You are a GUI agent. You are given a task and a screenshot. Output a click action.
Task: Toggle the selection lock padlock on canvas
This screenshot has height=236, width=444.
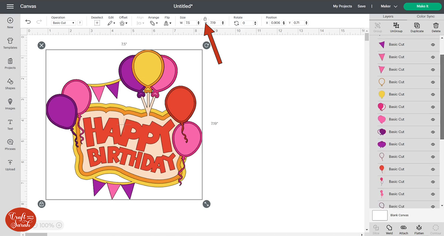click(x=41, y=204)
